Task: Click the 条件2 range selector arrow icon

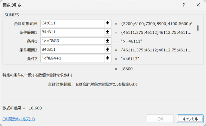Action: coord(108,59)
